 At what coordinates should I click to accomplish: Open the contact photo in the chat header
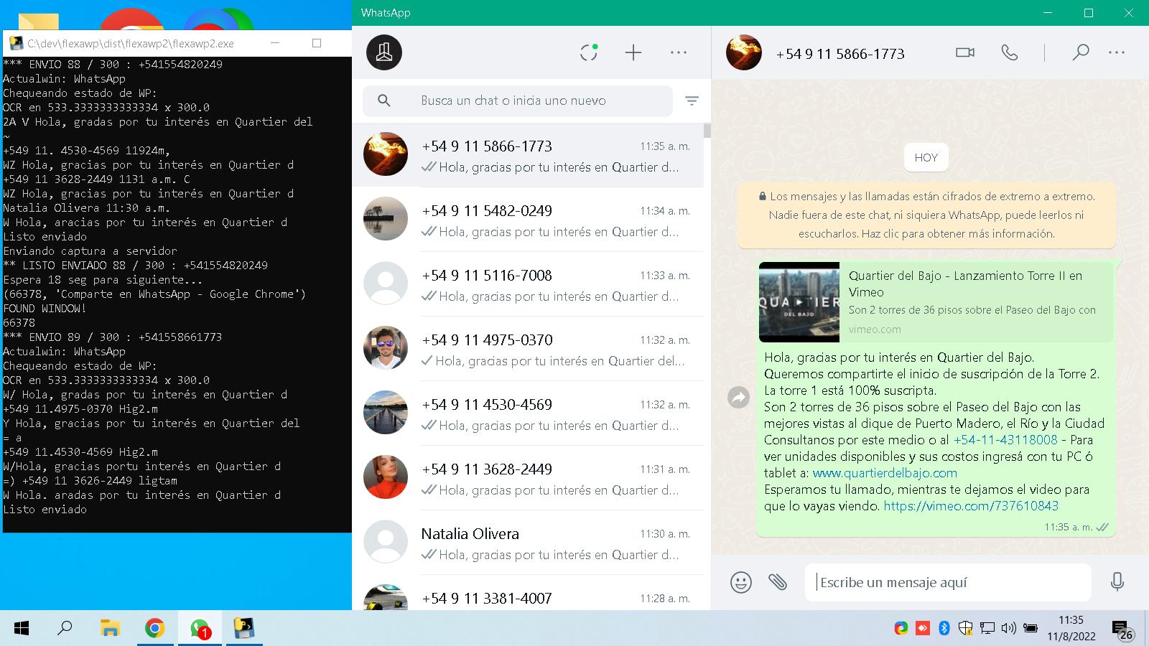click(x=744, y=52)
